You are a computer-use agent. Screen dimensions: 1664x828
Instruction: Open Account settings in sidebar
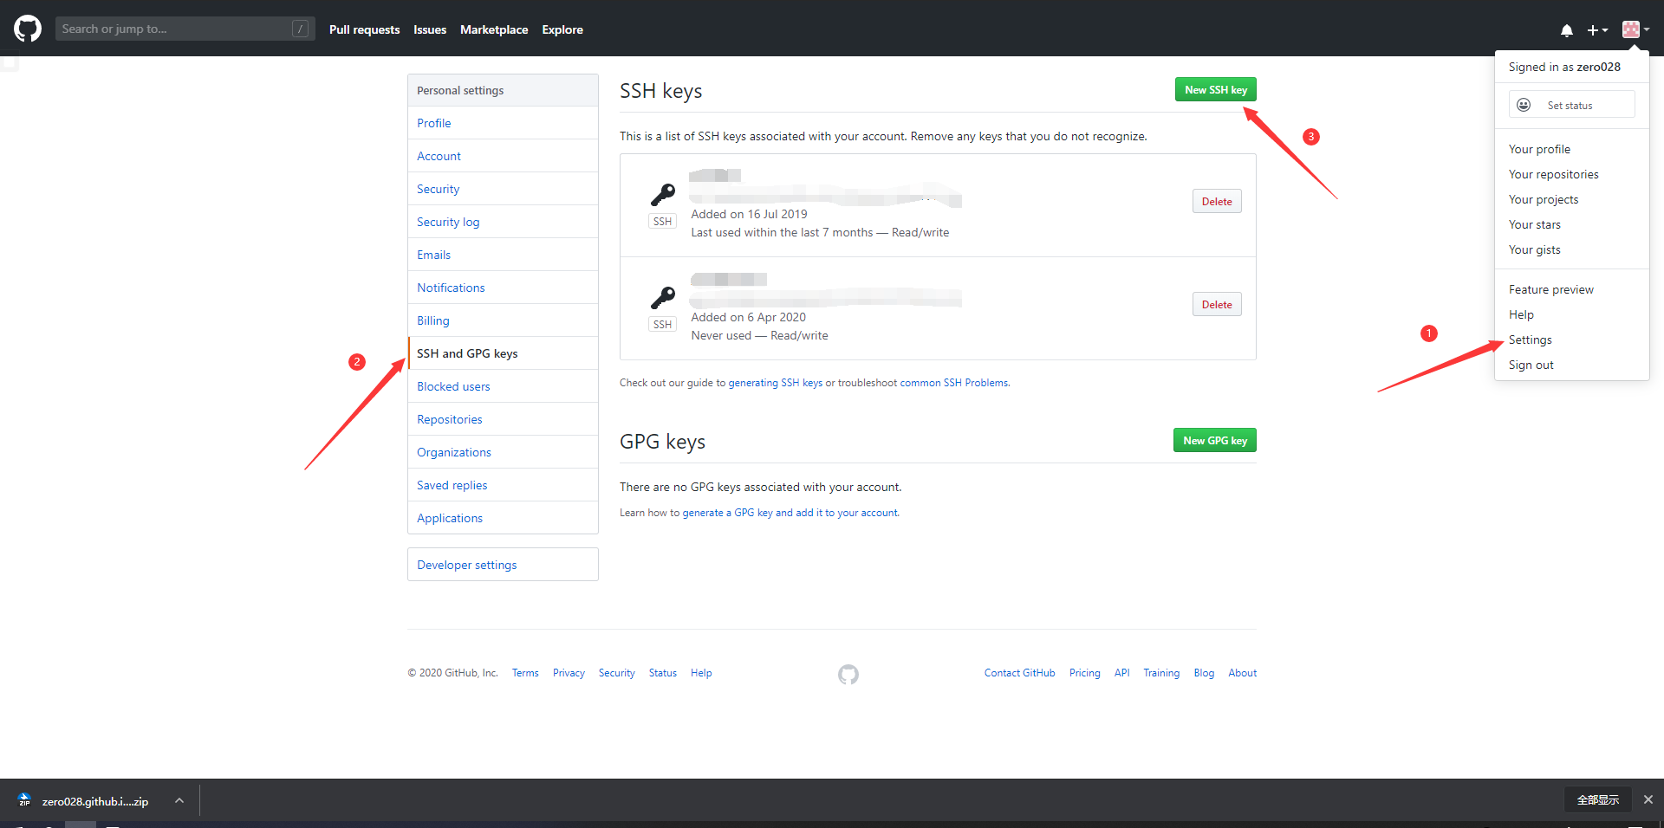[503, 156]
